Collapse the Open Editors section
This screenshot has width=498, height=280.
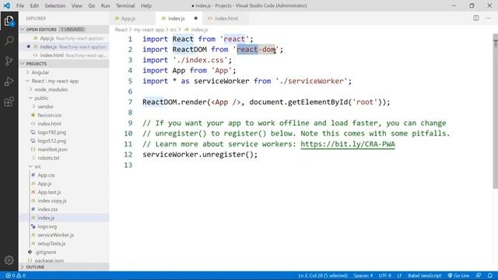[64, 30]
